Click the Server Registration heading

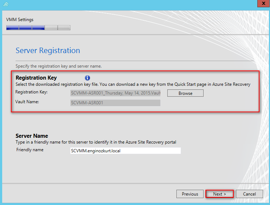[x=48, y=51]
